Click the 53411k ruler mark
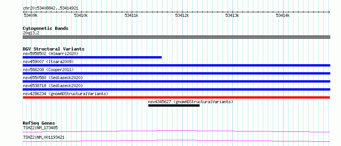 131,15
